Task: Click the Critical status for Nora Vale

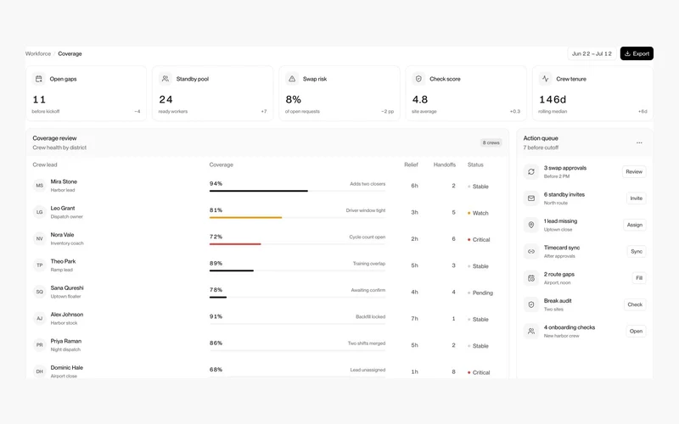Action: (479, 240)
